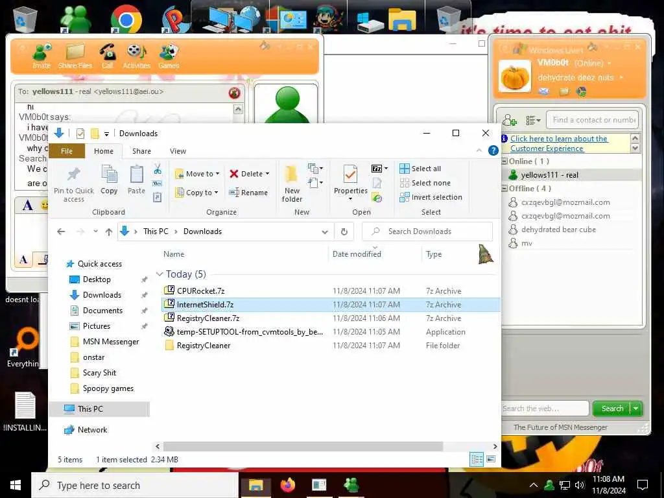This screenshot has height=498, width=664.
Task: Click the horizontal scrollbar in the Downloads window
Action: point(303,446)
